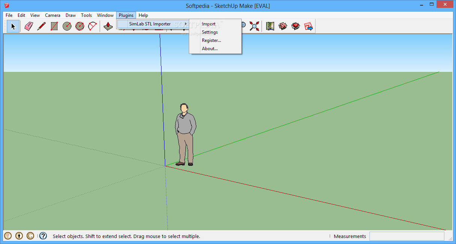This screenshot has height=244, width=456.
Task: Click the Measurements label
Action: coord(350,236)
